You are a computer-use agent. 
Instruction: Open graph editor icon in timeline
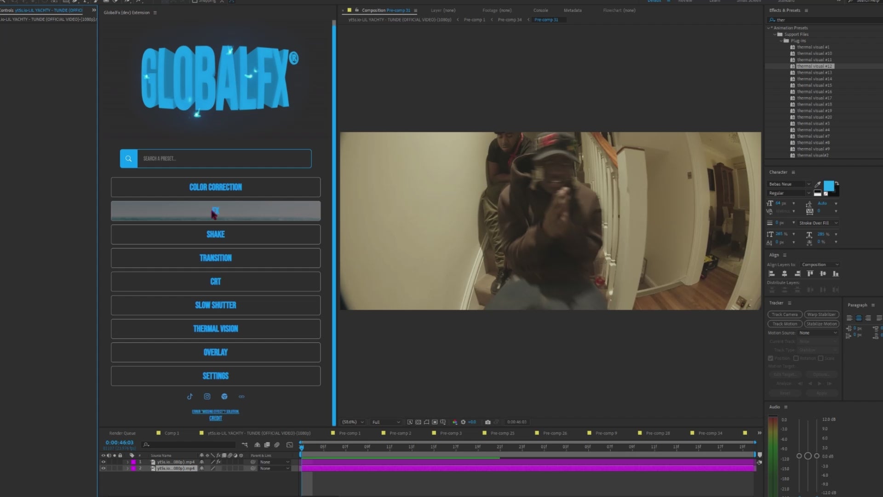[289, 445]
